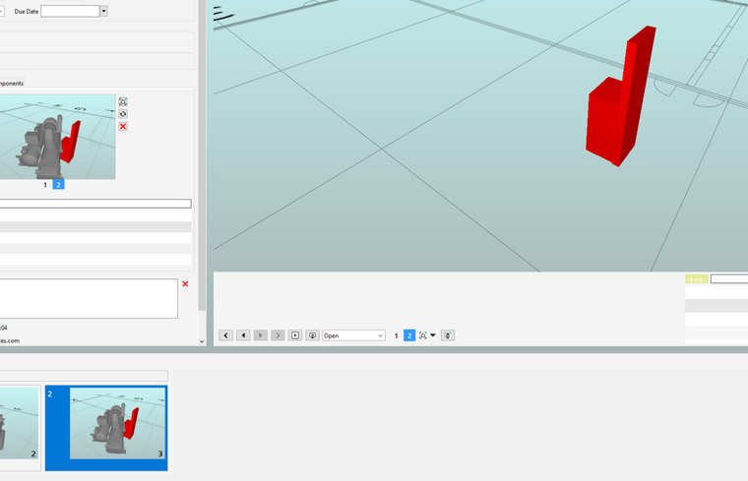Viewport: 748px width, 481px height.
Task: Step to next issue with the right triangle
Action: point(261,335)
